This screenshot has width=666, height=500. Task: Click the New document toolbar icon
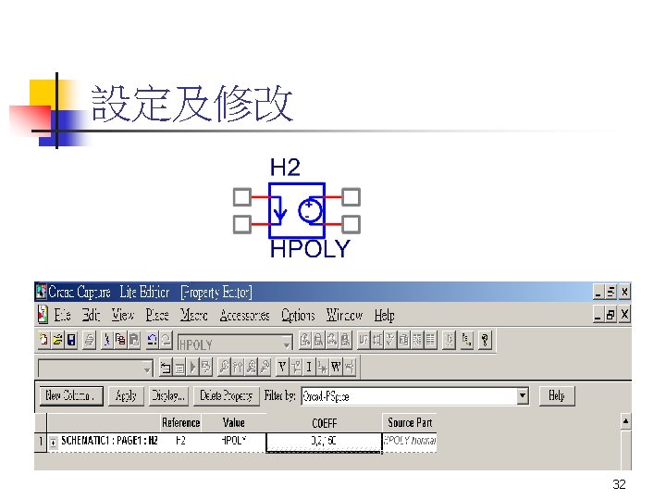tap(43, 340)
